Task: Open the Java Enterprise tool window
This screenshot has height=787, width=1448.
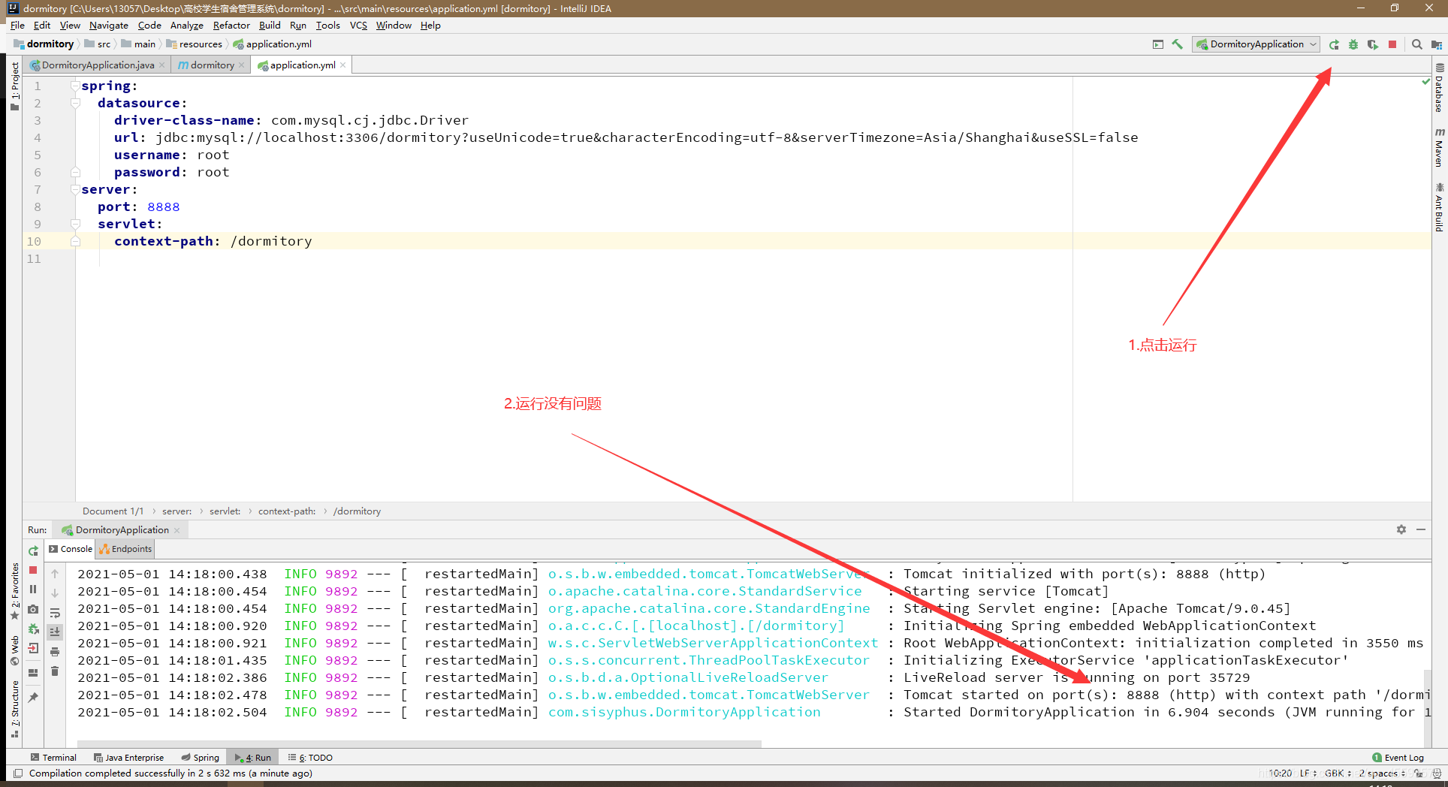Action: click(x=128, y=758)
